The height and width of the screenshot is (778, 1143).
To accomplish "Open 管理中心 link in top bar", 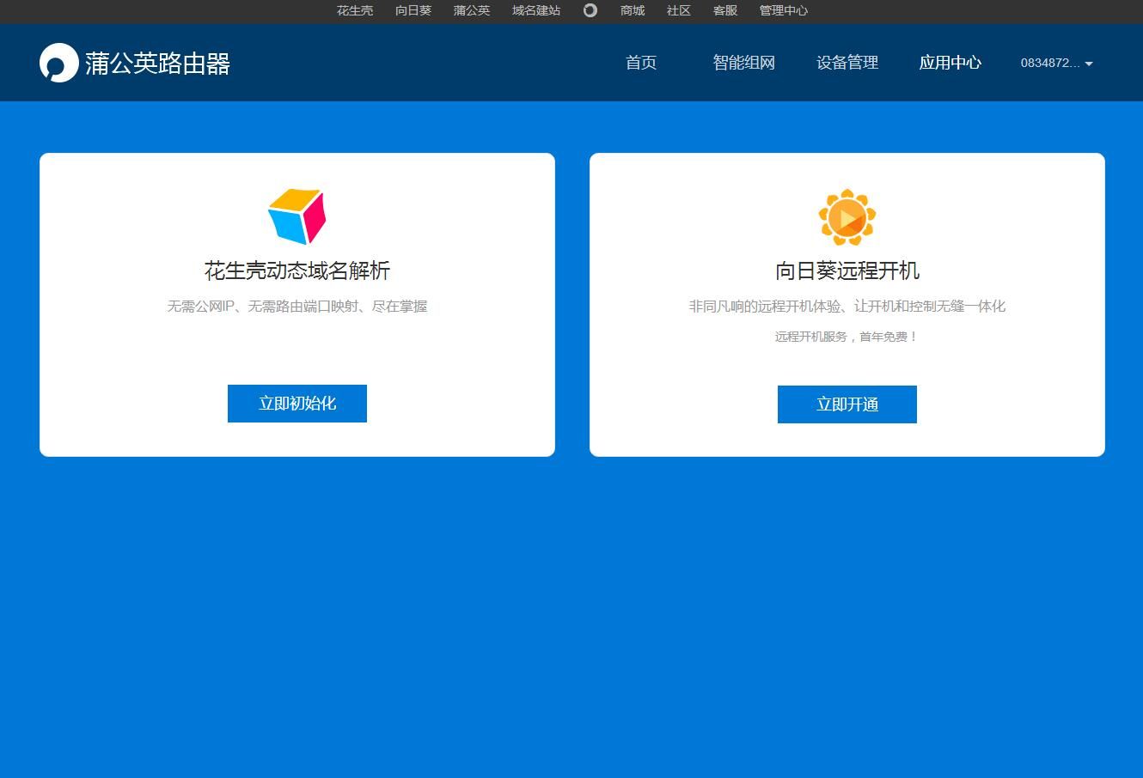I will click(784, 10).
